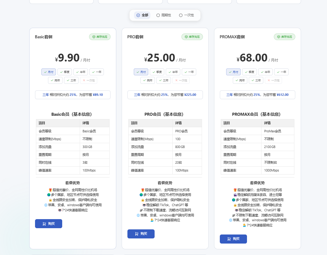Click the globe icon in PRO套餐优势 list
The height and width of the screenshot is (255, 327).
point(141,195)
